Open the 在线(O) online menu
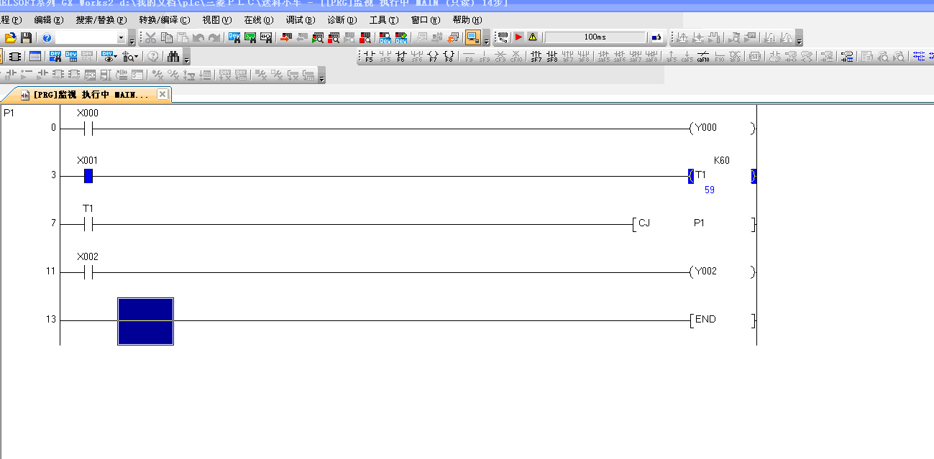The width and height of the screenshot is (934, 459). point(258,20)
